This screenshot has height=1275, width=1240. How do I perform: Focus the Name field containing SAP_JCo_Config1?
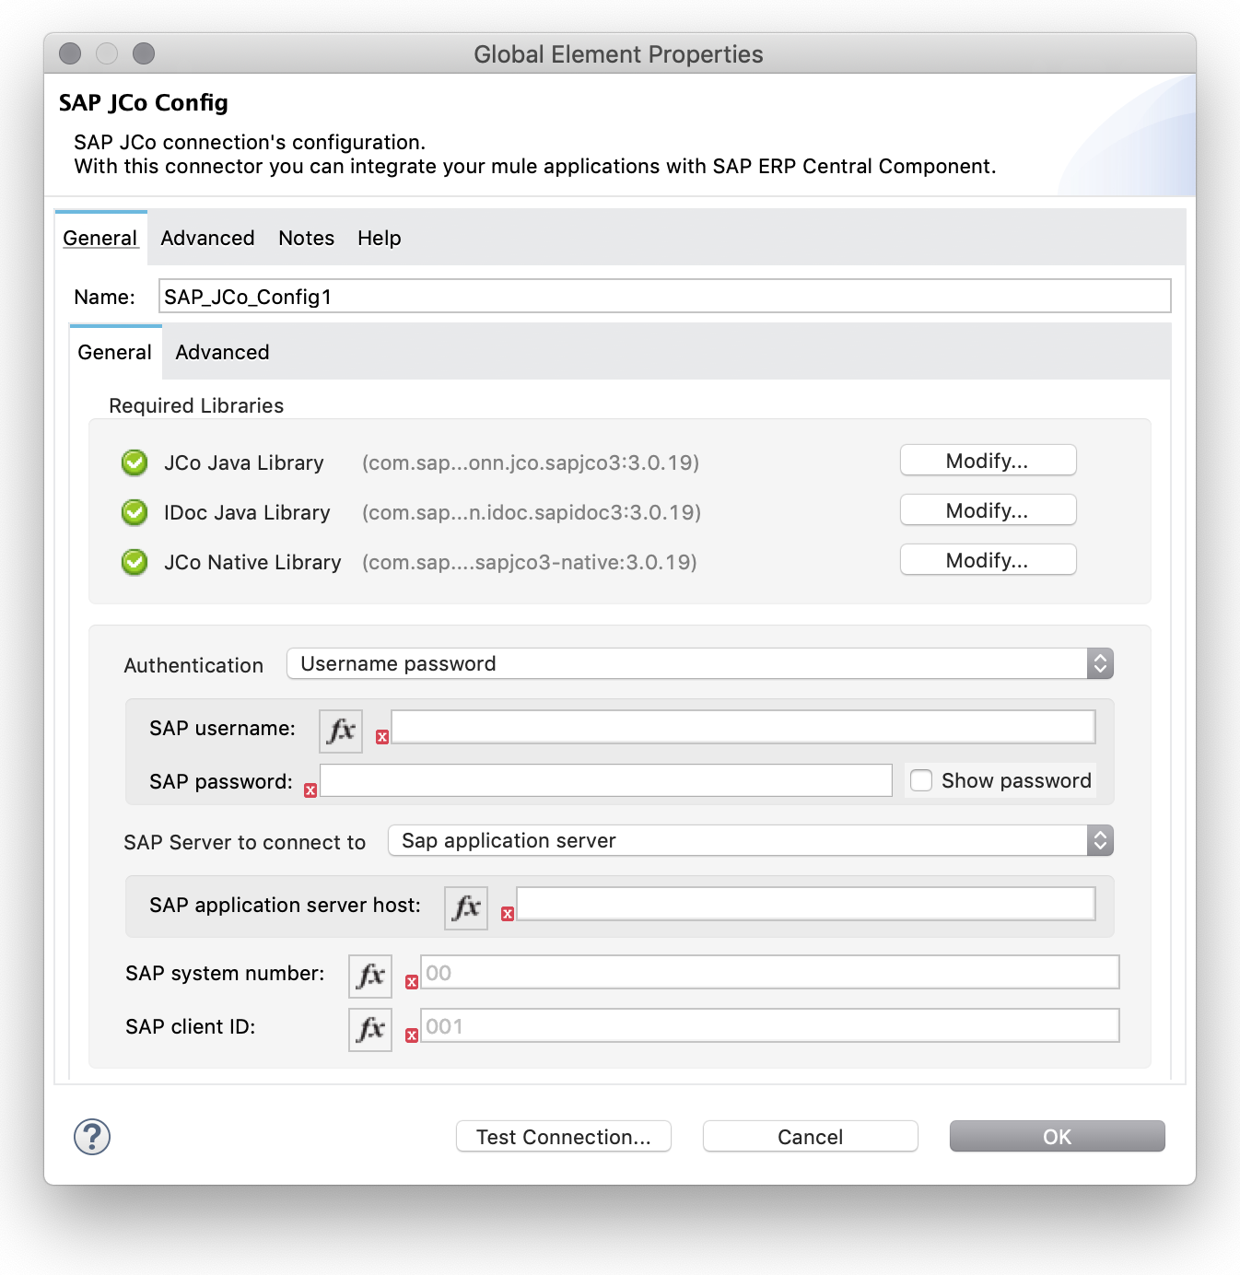click(x=664, y=297)
